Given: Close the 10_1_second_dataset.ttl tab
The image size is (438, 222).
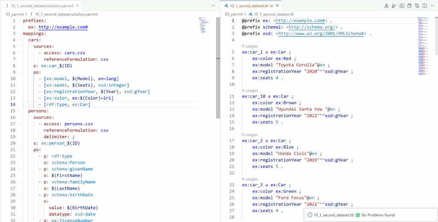Looking at the screenshot, I should 277,6.
